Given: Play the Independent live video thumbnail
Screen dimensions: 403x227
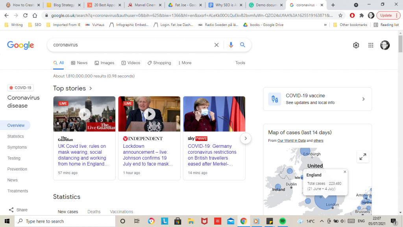Looking at the screenshot, I should (x=149, y=114).
